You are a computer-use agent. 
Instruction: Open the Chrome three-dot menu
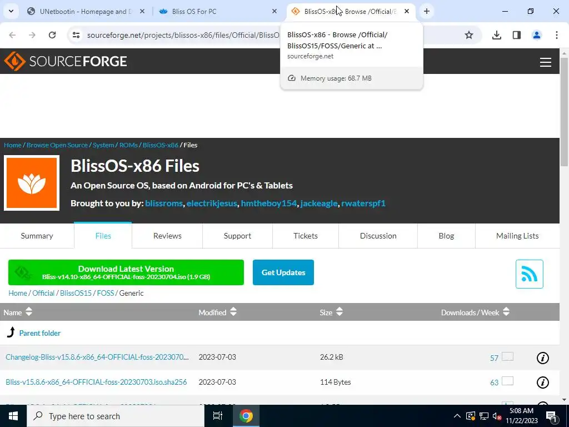(x=557, y=35)
